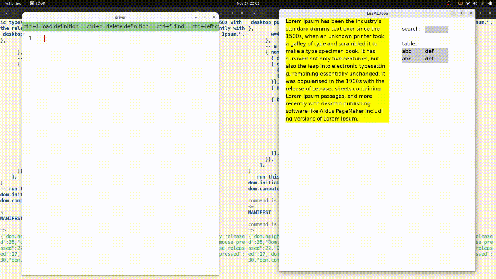Image resolution: width=496 pixels, height=279 pixels.
Task: Maximize the LuaML.love window
Action: tap(462, 13)
